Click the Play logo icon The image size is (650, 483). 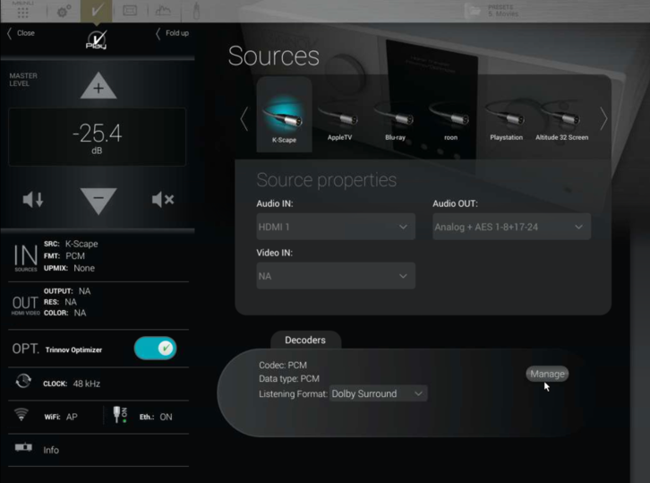tap(97, 39)
